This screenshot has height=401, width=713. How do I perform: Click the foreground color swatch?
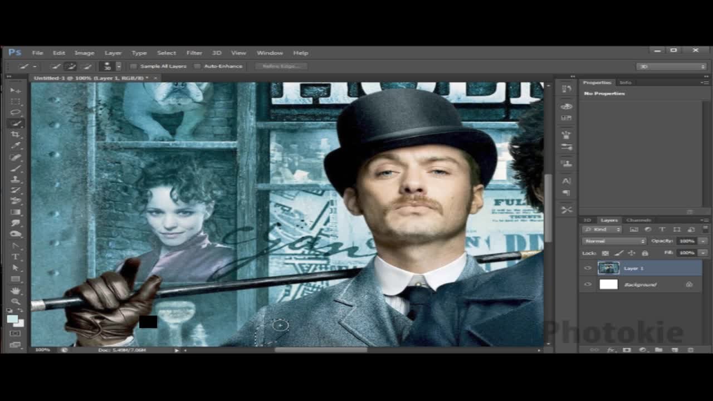12,319
